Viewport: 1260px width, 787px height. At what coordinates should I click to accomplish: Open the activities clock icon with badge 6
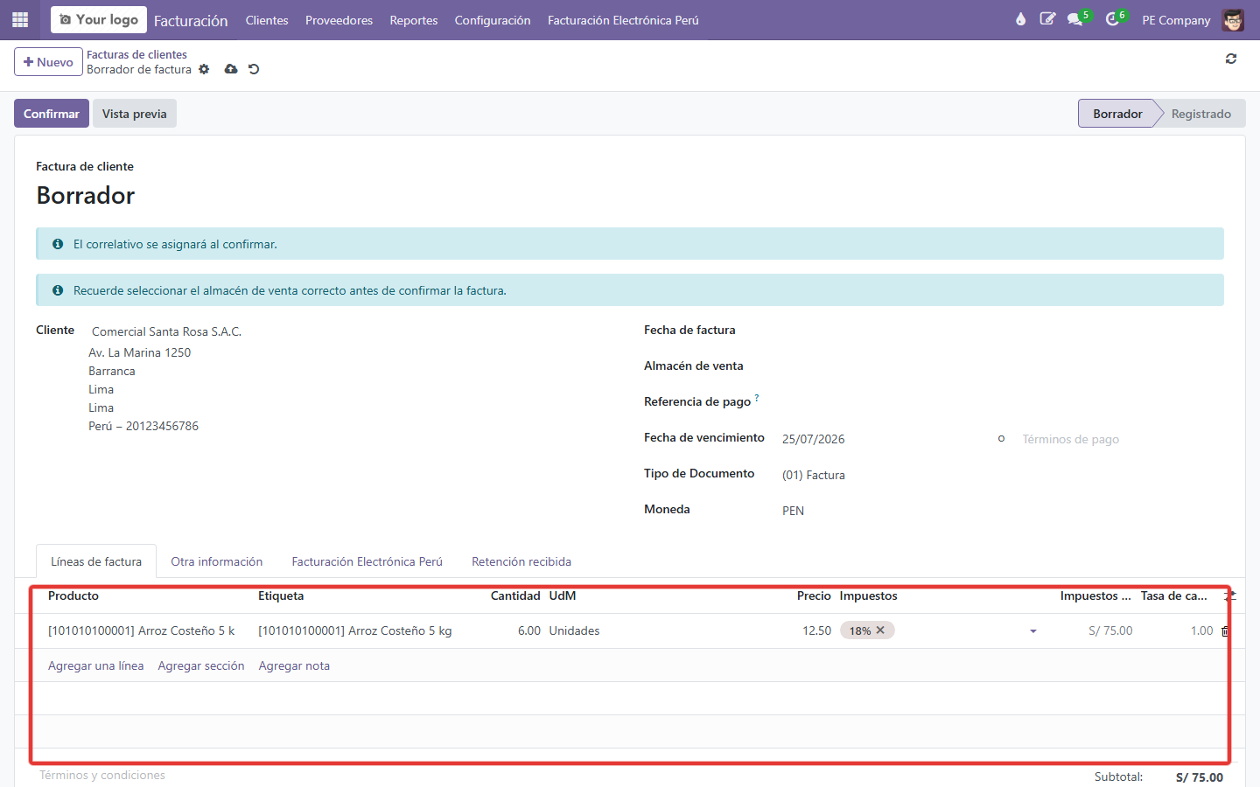coord(1112,19)
